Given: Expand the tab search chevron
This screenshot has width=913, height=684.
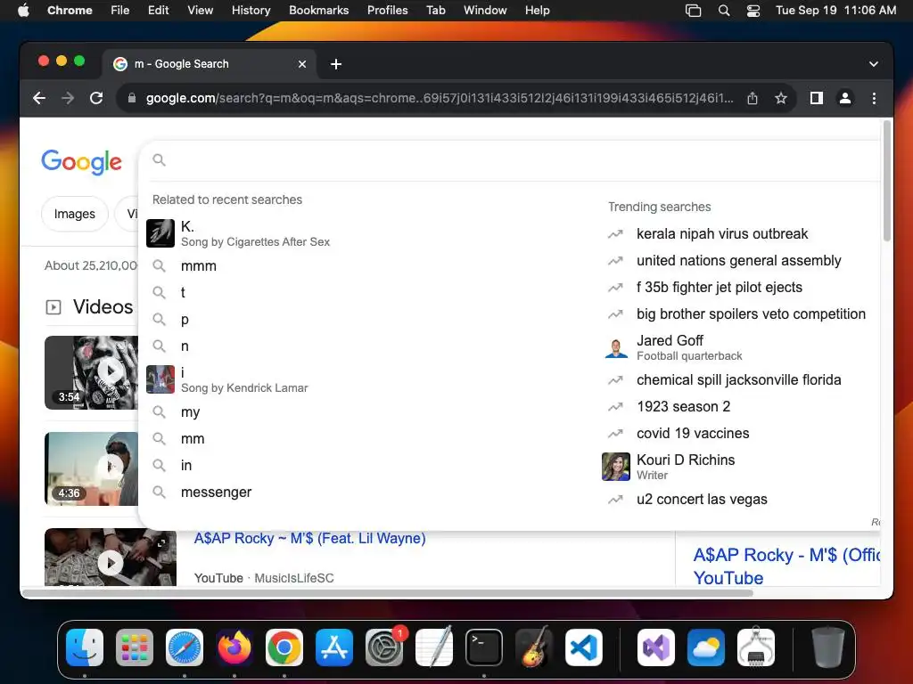Looking at the screenshot, I should [874, 64].
